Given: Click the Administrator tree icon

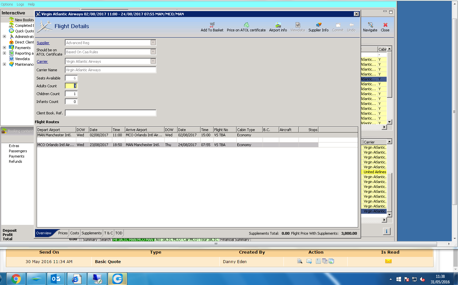Looking at the screenshot, I should point(11,36).
